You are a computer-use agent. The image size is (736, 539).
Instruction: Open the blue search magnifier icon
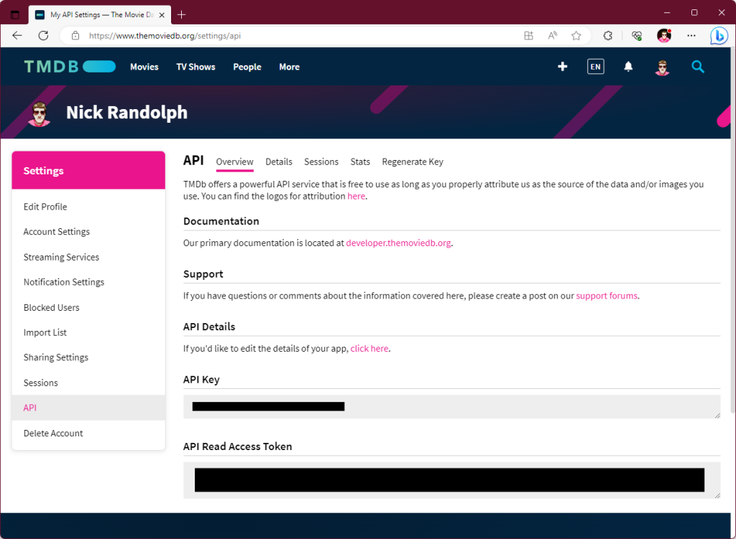[697, 67]
